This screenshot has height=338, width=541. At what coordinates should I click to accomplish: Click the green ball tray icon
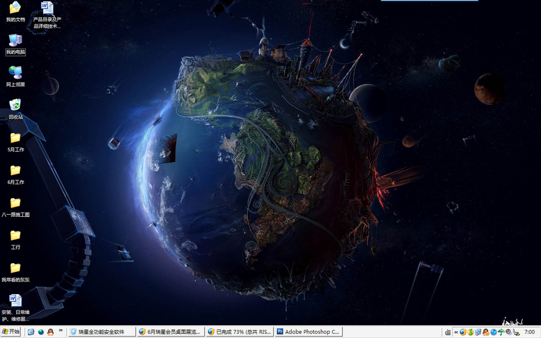pos(470,332)
